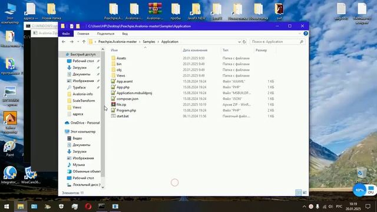Select the Application.msbuildproj file name
377x212 pixels.
[134, 93]
